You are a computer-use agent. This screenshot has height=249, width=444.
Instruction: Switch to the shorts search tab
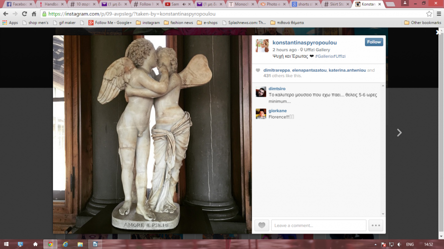click(305, 4)
